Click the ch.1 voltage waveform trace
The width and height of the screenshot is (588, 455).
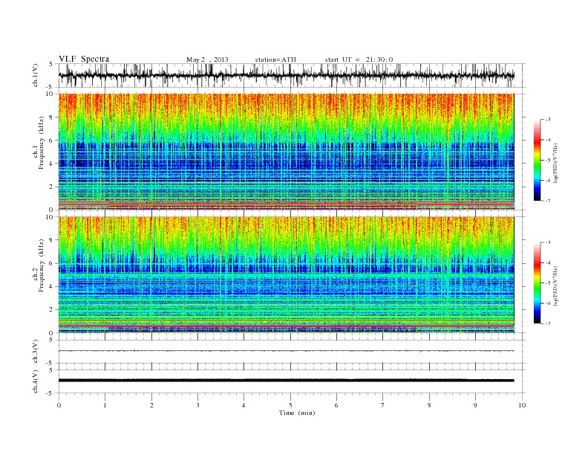[x=286, y=75]
